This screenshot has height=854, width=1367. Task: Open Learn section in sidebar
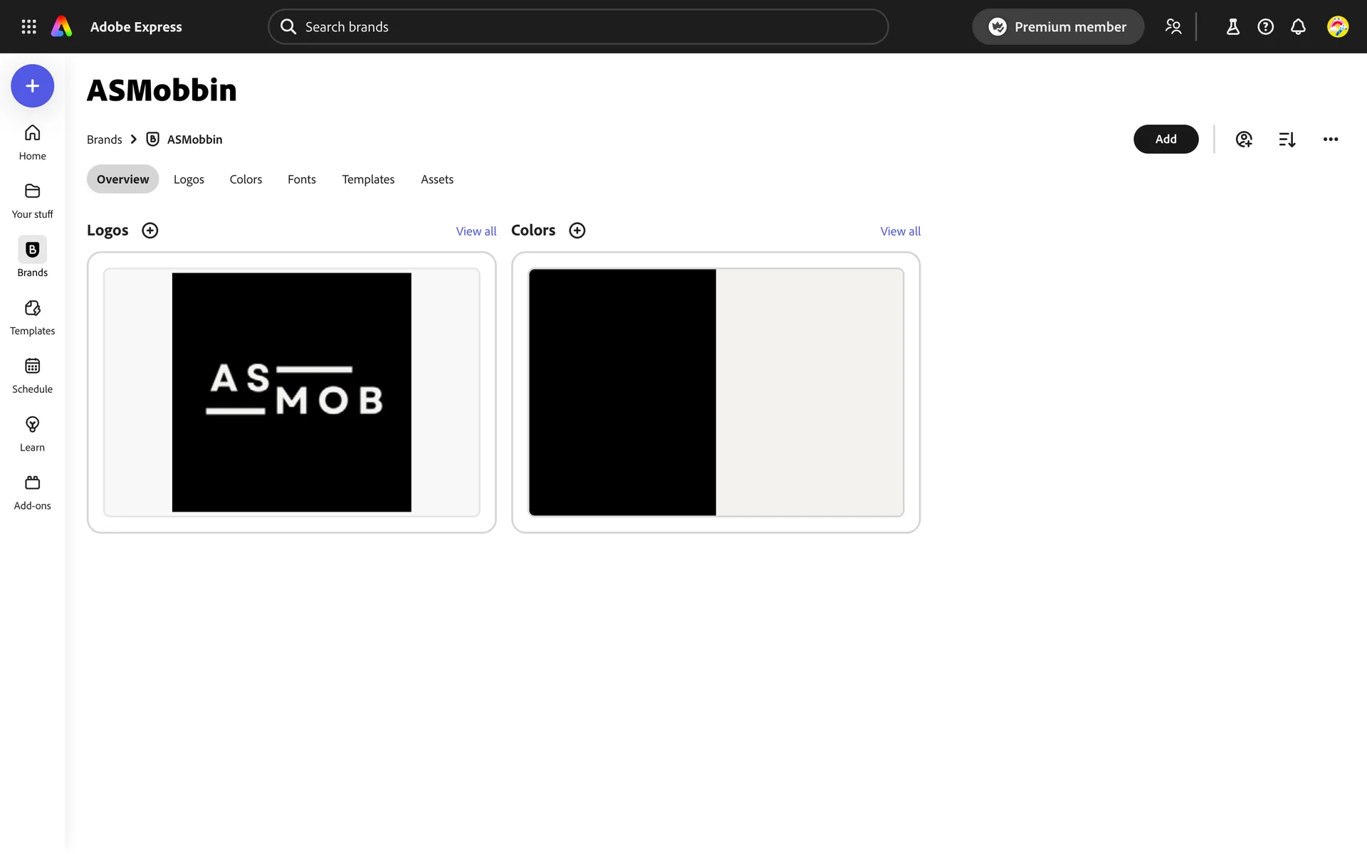pos(32,434)
